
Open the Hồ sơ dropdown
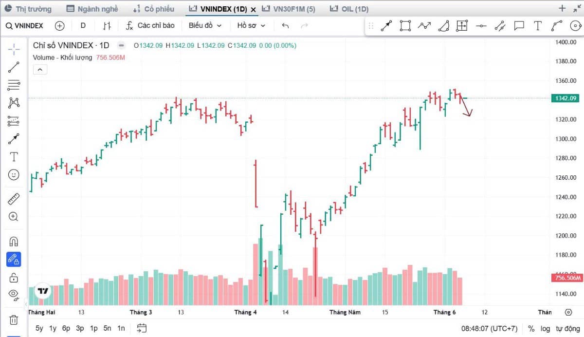click(251, 26)
